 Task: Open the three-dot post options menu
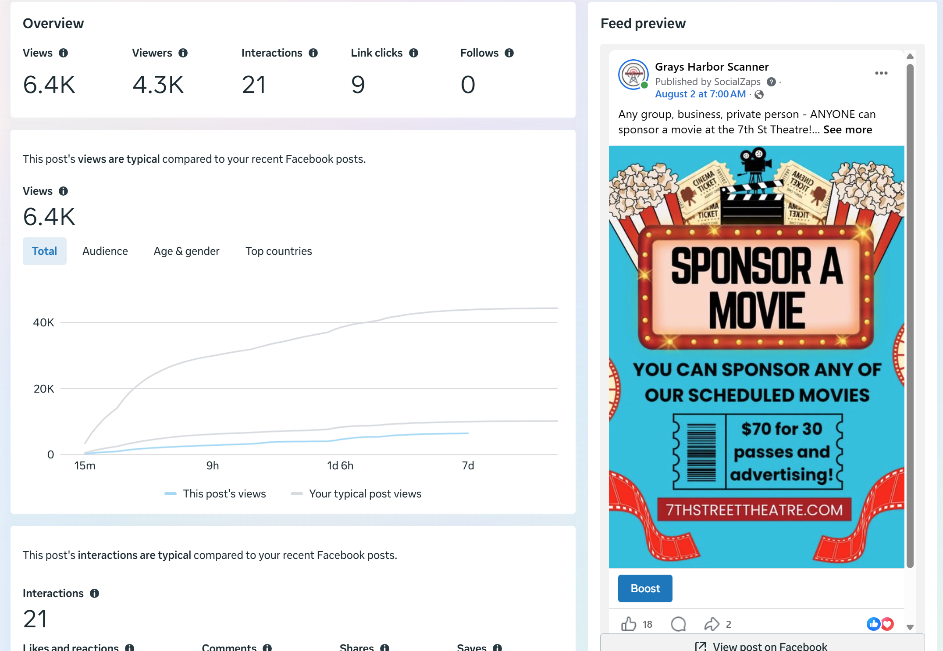(881, 73)
